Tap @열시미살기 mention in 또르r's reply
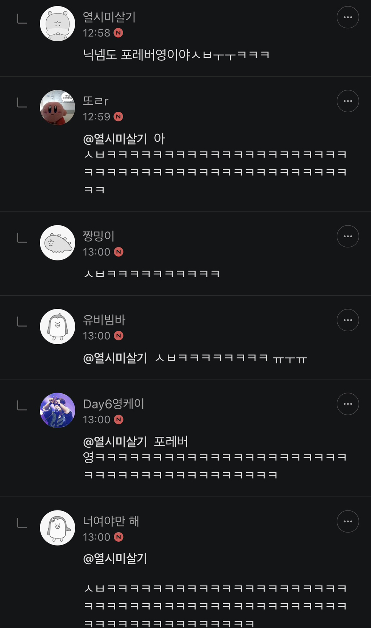Image resolution: width=371 pixels, height=628 pixels. click(115, 139)
